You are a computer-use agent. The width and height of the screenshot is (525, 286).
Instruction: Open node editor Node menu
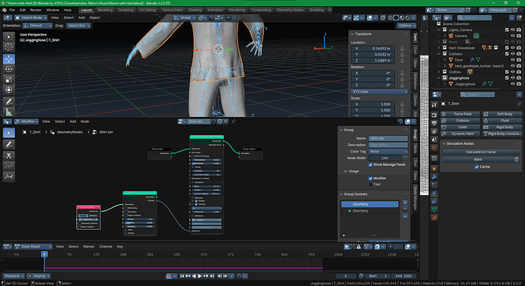[x=84, y=121]
